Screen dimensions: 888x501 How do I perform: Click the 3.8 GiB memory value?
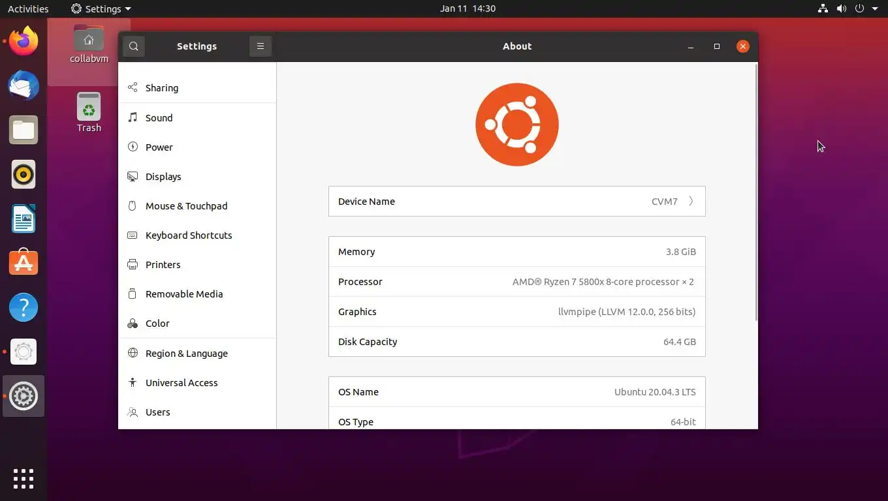click(680, 252)
